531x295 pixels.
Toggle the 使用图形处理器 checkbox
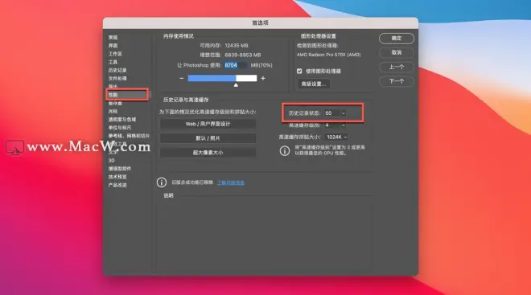[x=299, y=71]
